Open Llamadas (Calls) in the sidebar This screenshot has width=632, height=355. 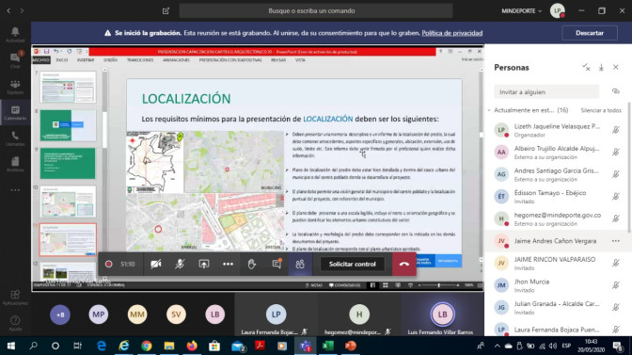(15, 138)
